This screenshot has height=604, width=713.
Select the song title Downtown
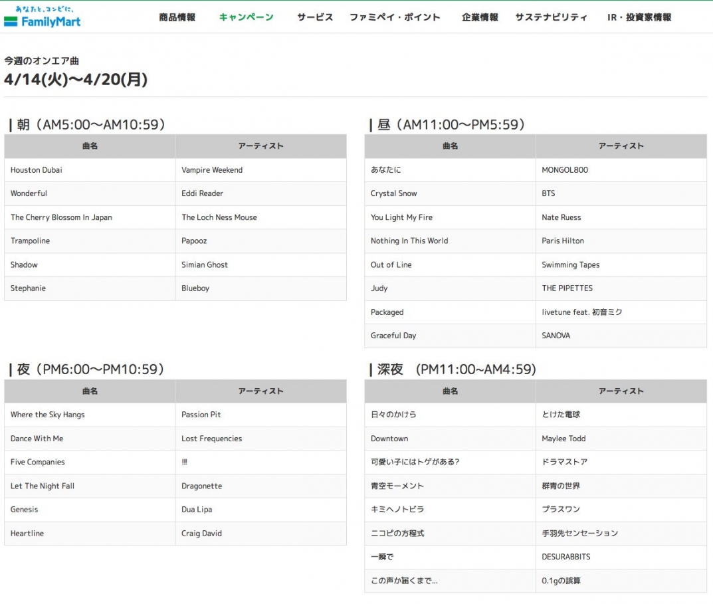click(x=389, y=439)
